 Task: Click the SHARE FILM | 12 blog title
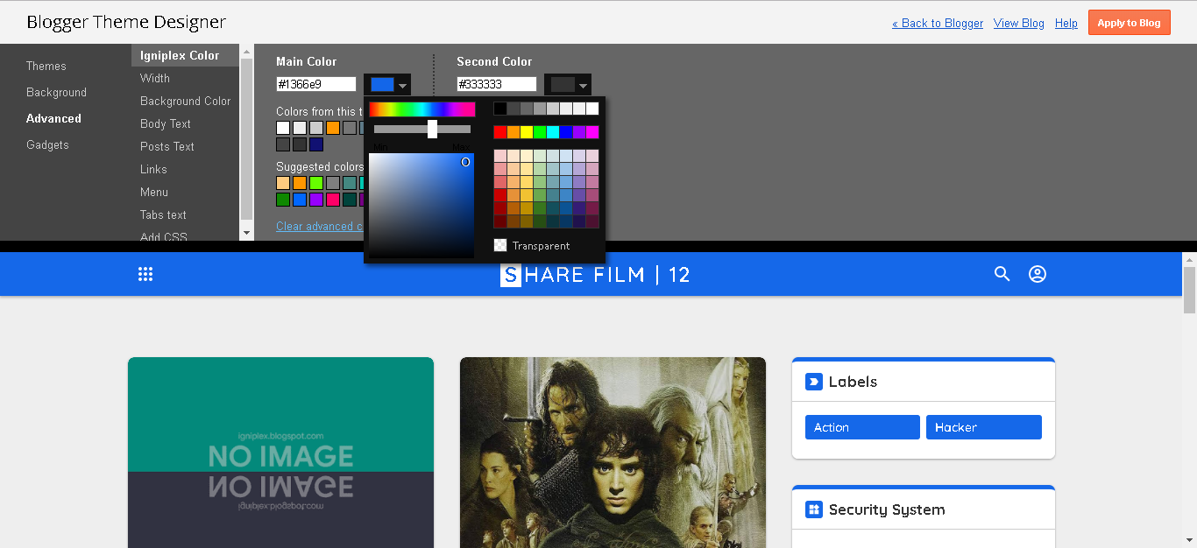coord(595,275)
